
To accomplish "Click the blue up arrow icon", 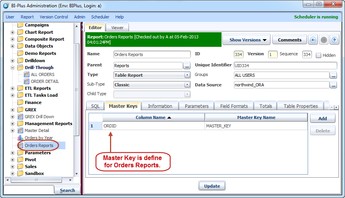I will pos(335,40).
